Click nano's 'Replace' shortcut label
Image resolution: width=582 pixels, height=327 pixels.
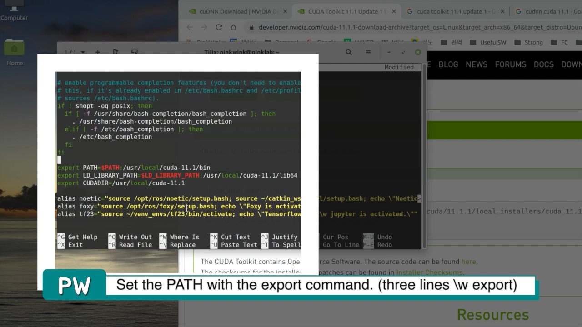[x=183, y=245]
